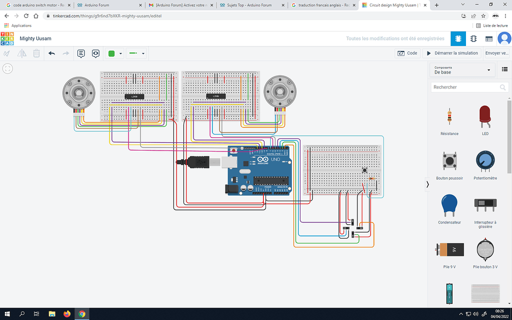The height and width of the screenshot is (320, 512).
Task: Open the Component list view icon
Action: pos(489,38)
